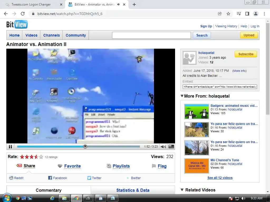Open the Badgers animated music video thumbnail
This screenshot has height=202, width=270.
(196, 112)
